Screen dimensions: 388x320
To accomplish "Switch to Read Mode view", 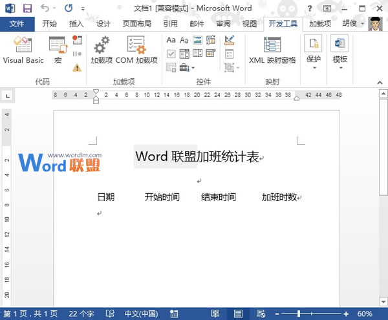I will coord(215,314).
